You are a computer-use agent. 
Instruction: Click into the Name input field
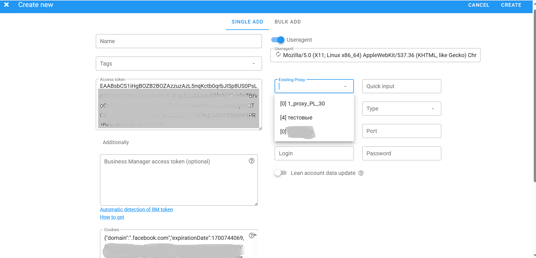[x=179, y=41]
